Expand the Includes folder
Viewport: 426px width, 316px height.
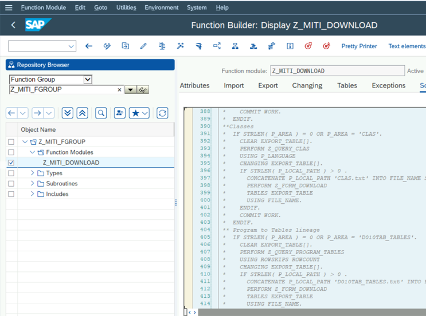click(x=32, y=193)
